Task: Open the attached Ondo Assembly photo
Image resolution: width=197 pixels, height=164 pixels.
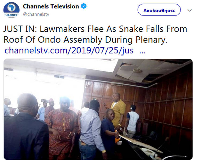Action: click(x=98, y=109)
